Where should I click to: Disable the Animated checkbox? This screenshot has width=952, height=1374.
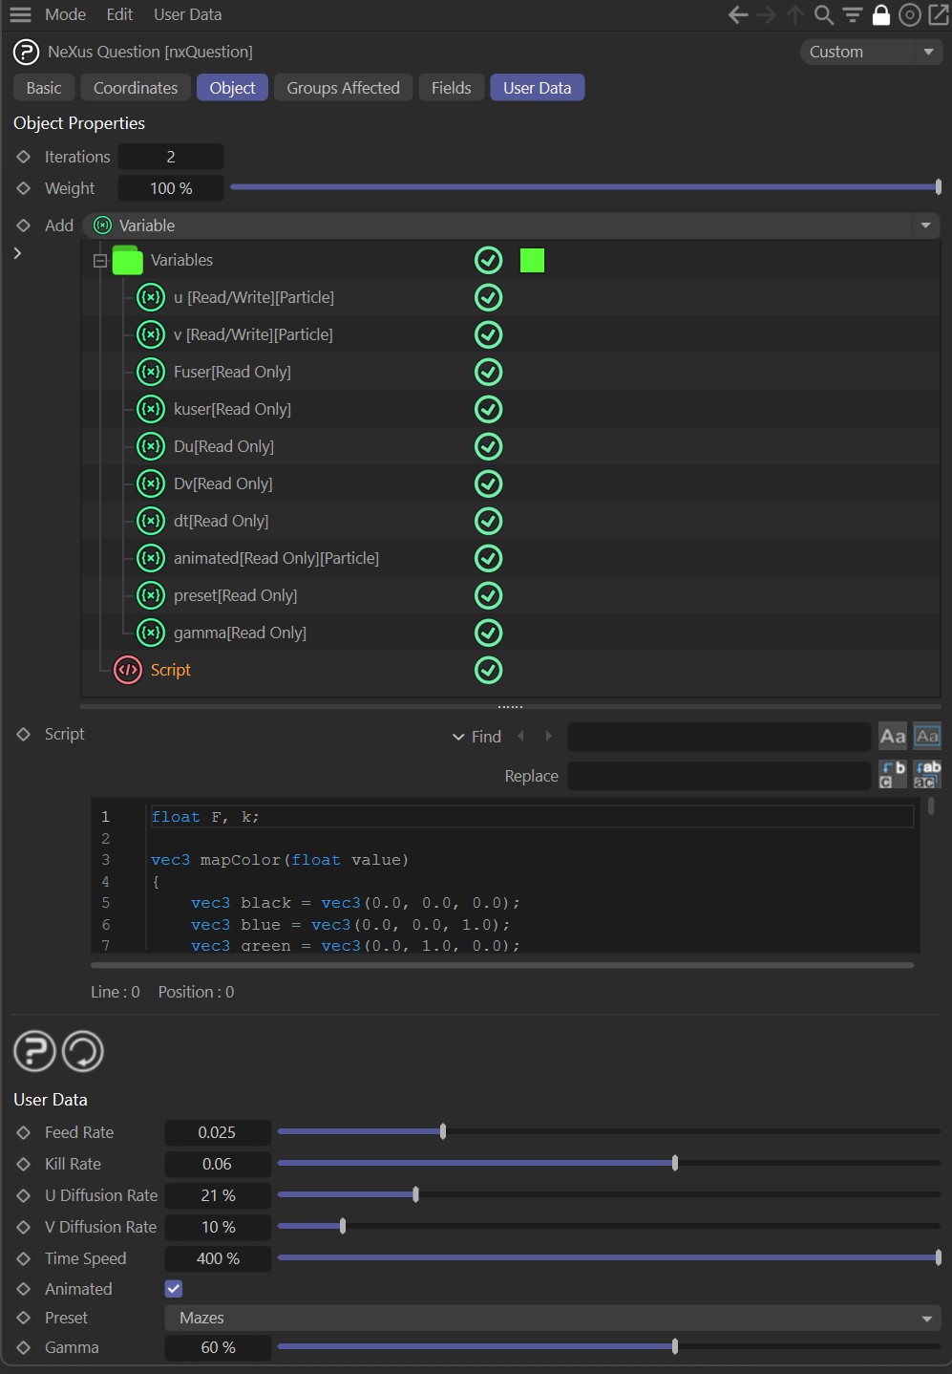[x=174, y=1289]
